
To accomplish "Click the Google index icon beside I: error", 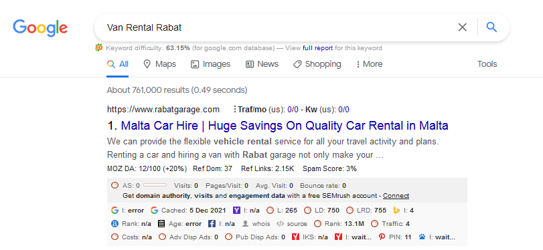I will tap(114, 211).
